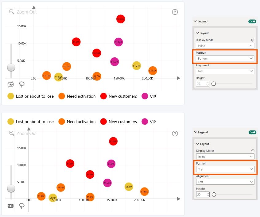
Task: Click the selection mode icon in upper chart
Action: click(11, 84)
